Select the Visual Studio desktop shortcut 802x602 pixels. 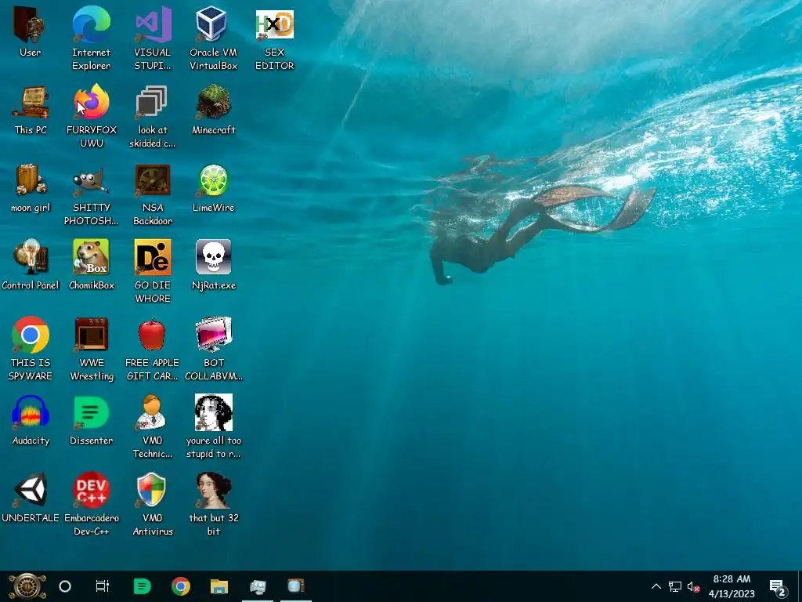click(153, 38)
